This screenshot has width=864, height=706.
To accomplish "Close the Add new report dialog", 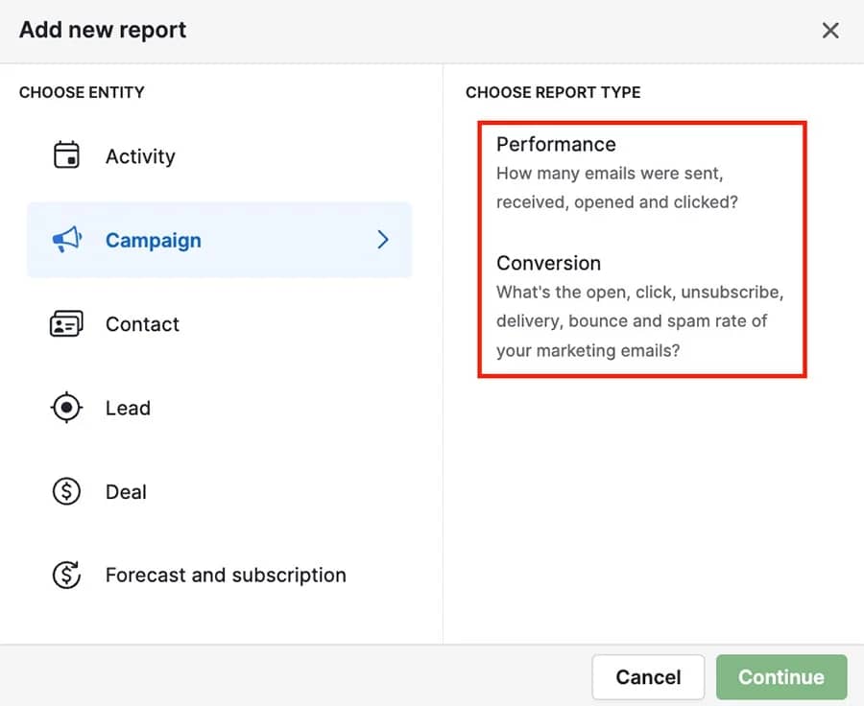I will [830, 30].
